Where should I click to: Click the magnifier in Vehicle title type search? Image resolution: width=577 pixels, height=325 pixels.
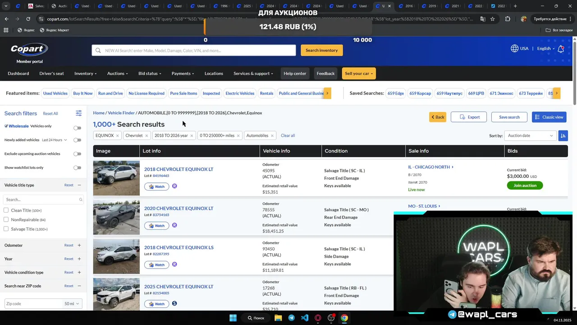tap(81, 200)
